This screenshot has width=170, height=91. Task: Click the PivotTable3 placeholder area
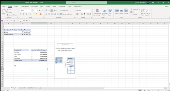tap(65, 59)
